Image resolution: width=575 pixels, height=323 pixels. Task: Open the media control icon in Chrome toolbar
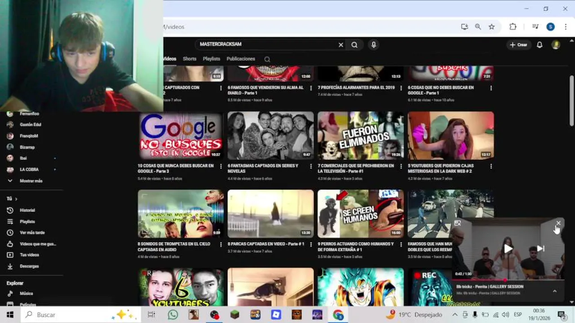point(535,27)
